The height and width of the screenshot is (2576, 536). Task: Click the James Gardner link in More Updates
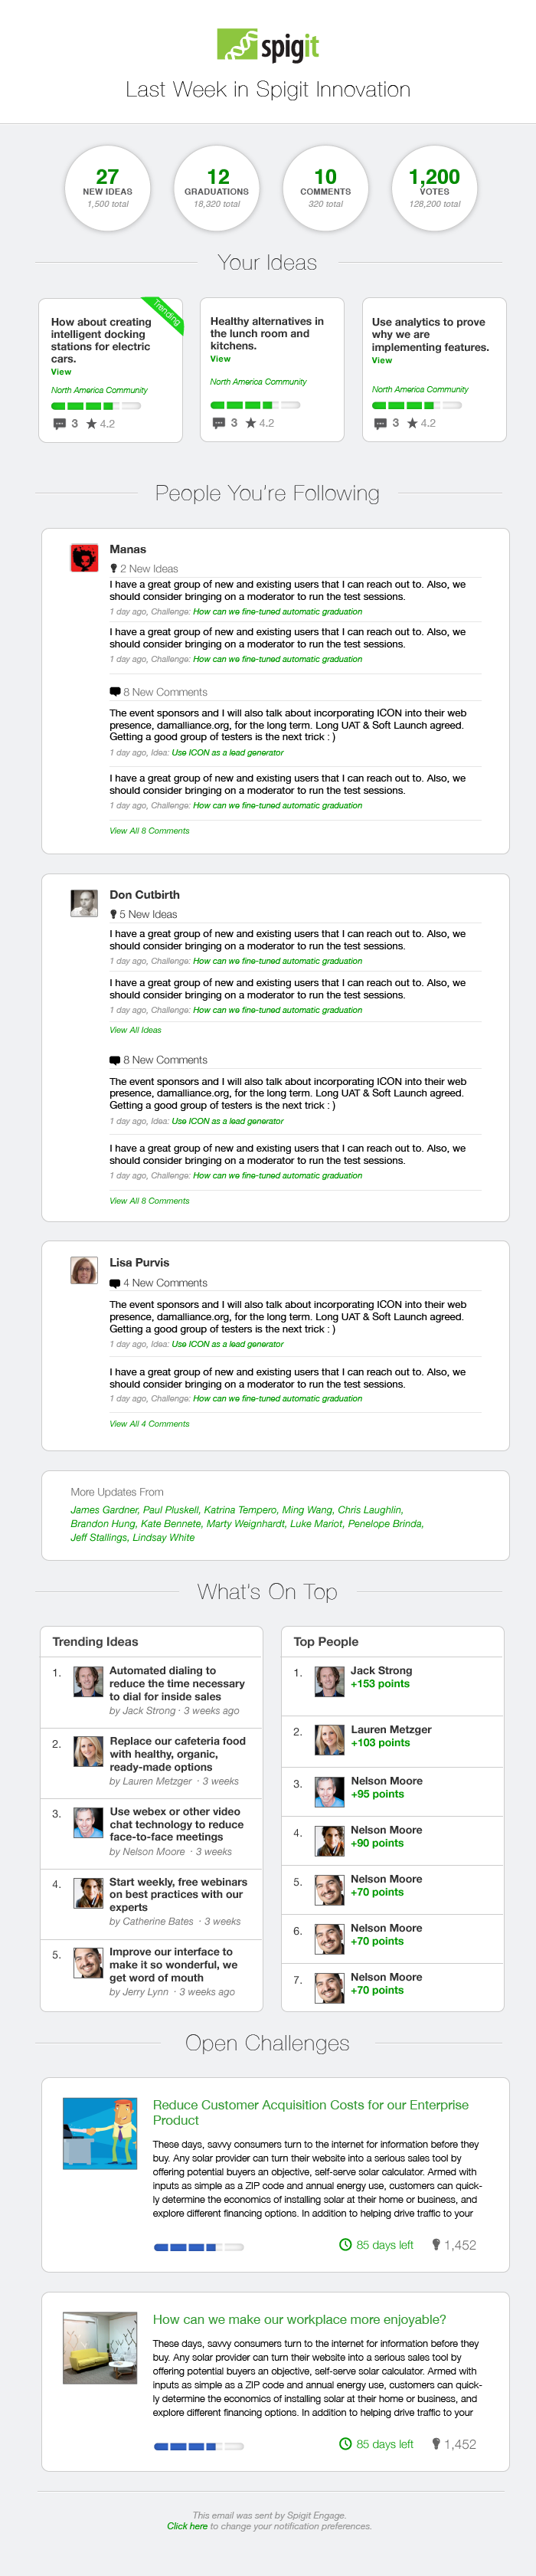103,1510
